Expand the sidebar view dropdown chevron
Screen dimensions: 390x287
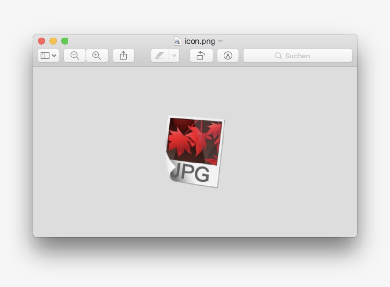click(54, 56)
